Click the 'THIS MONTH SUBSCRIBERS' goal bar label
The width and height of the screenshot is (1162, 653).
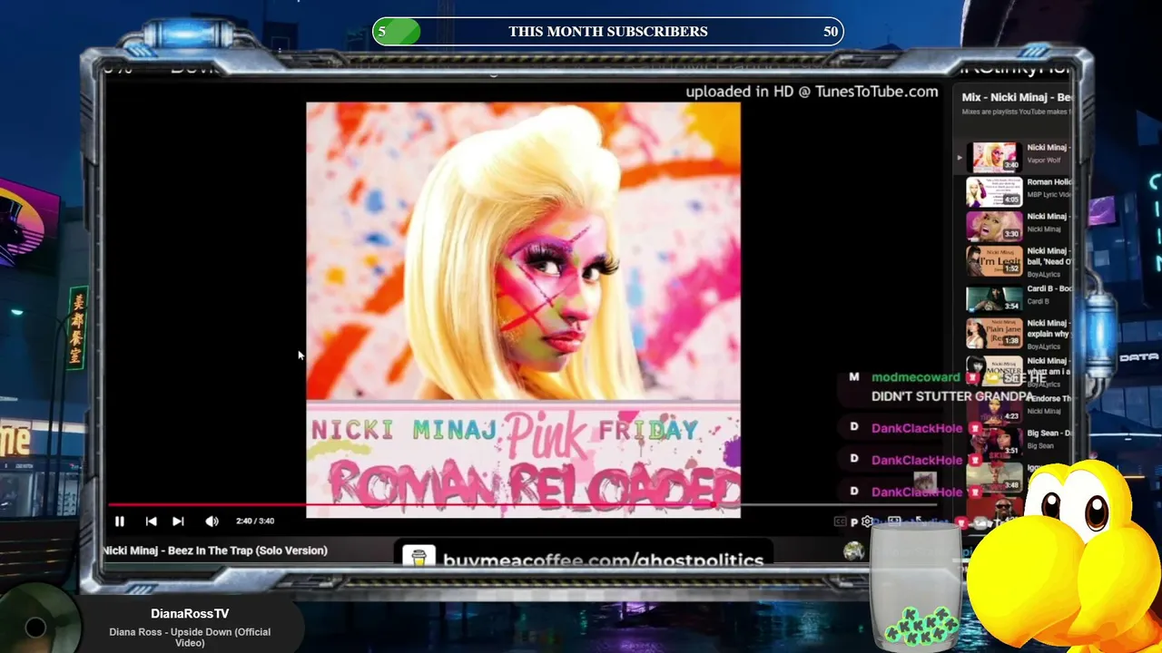coord(608,32)
